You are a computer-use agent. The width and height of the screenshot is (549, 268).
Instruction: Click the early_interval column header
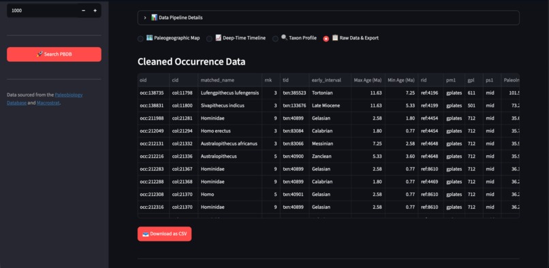[330, 80]
